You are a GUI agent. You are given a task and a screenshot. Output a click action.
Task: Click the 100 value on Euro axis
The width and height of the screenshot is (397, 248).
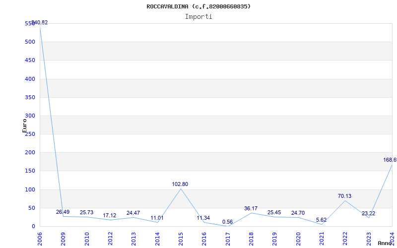pyautogui.click(x=30, y=189)
